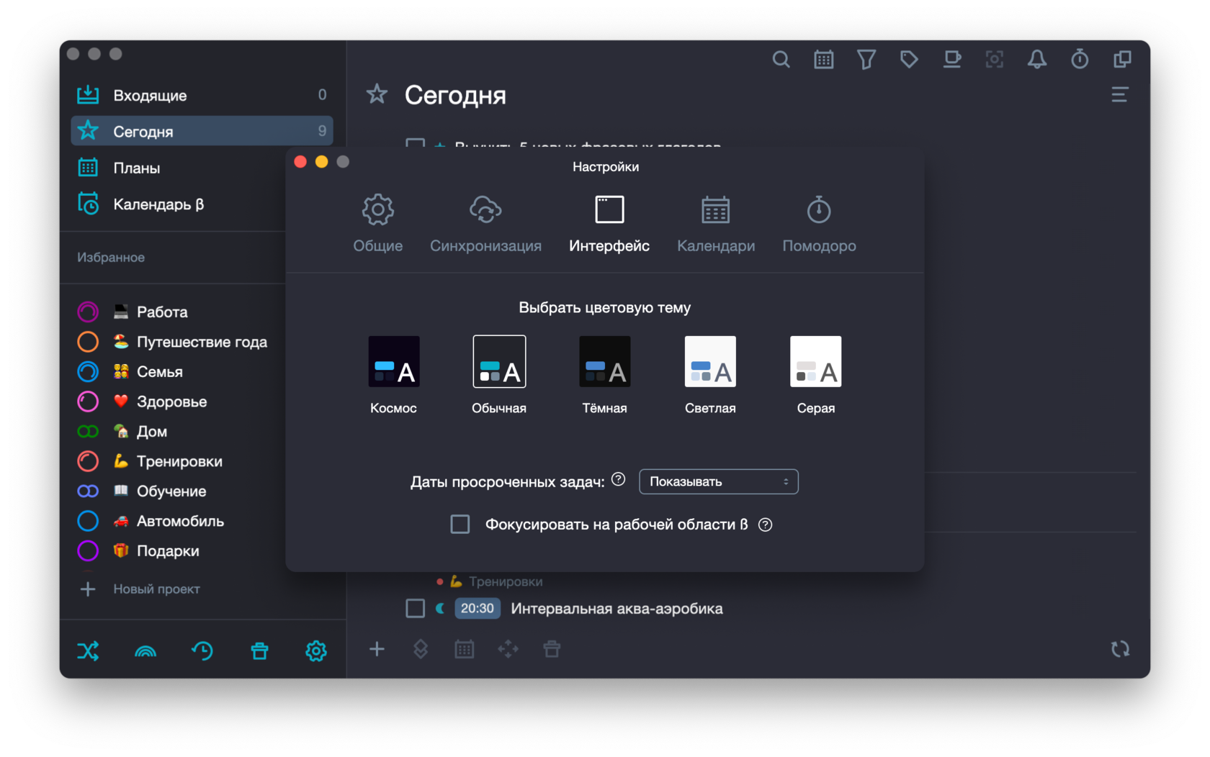Open the Автомобиль project

[x=180, y=521]
